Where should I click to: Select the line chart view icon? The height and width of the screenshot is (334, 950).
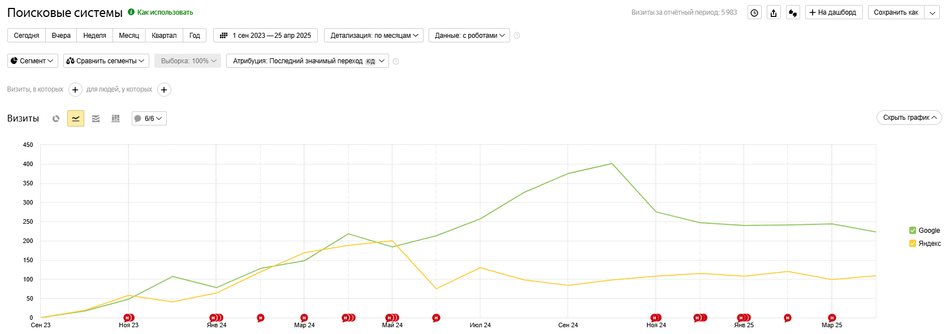[76, 119]
